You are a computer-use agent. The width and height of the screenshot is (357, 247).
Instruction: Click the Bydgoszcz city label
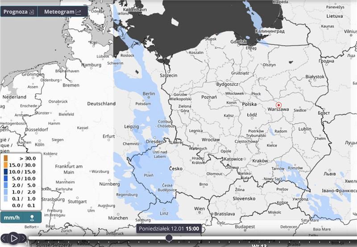227,84
